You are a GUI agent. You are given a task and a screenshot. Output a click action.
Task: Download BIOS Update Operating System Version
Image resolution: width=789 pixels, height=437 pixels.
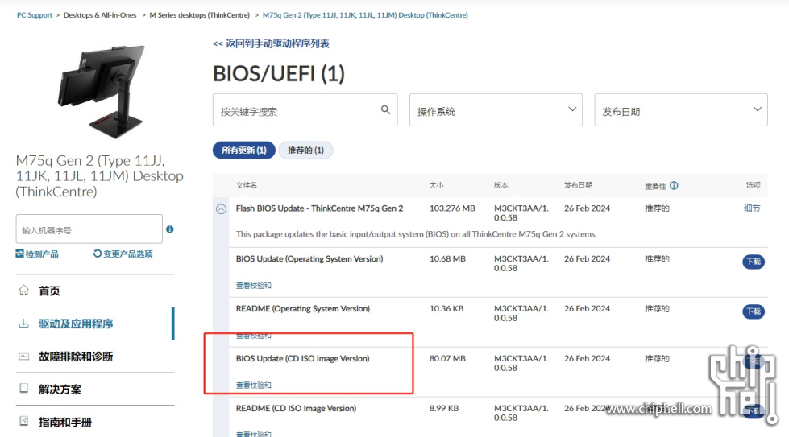(x=754, y=262)
